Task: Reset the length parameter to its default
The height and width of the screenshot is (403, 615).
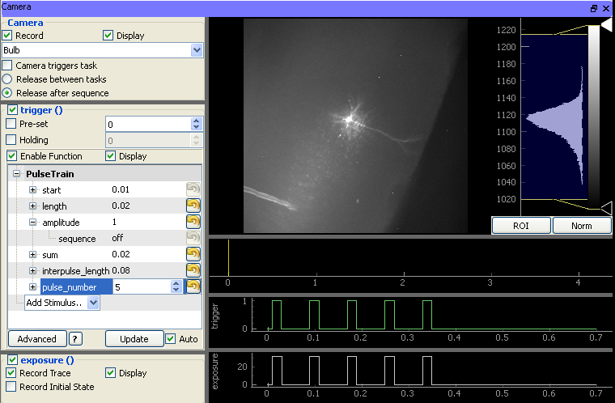Action: [x=193, y=206]
